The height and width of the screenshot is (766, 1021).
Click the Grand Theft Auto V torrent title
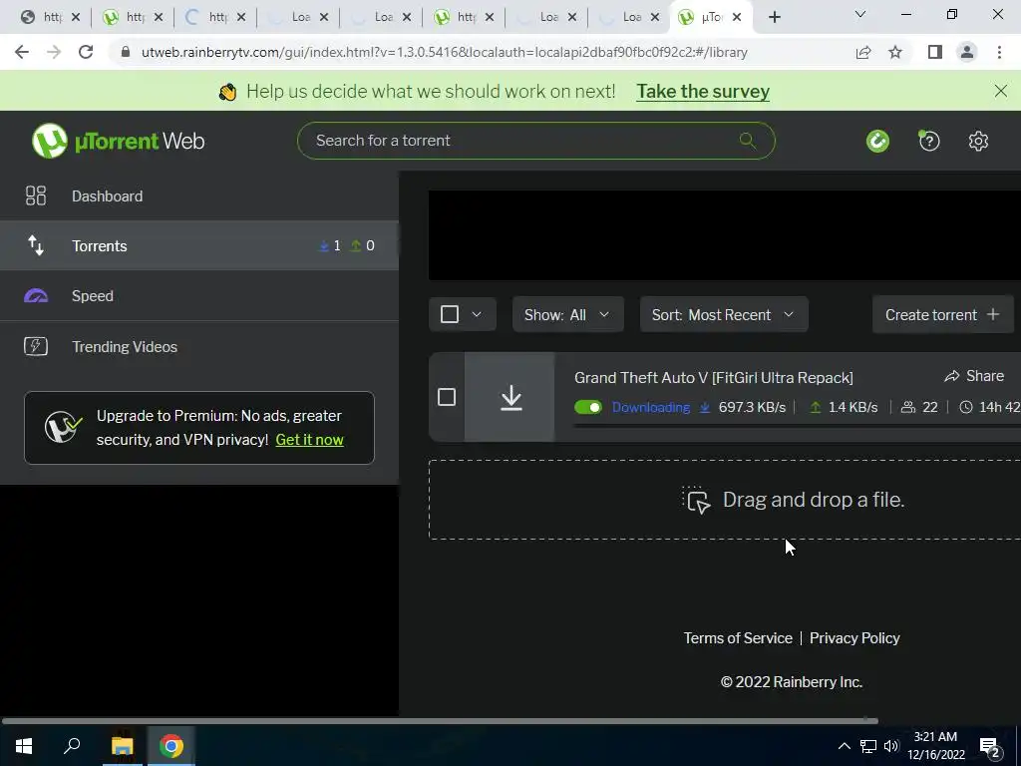click(x=714, y=378)
